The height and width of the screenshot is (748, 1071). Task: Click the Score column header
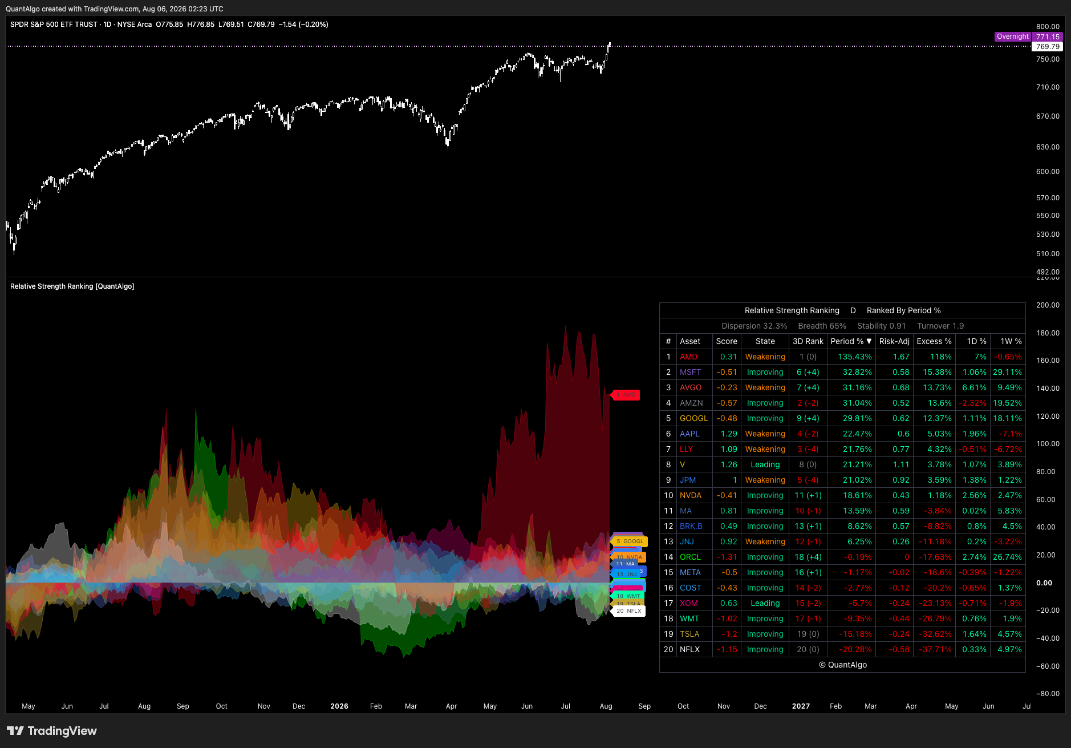727,341
